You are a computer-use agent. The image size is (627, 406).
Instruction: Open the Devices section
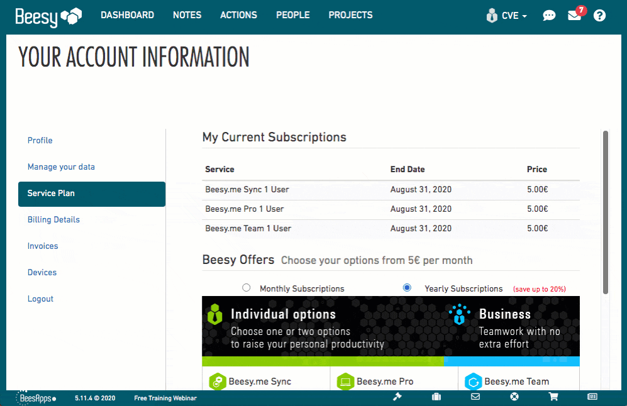click(42, 273)
